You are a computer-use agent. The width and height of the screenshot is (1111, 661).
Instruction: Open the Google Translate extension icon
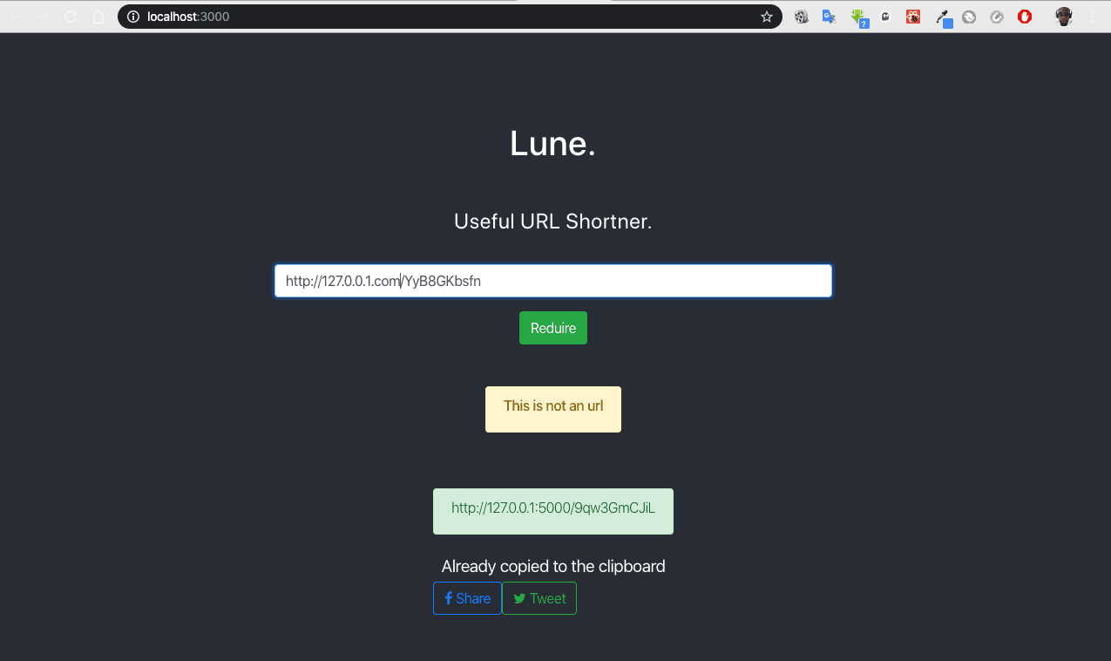[829, 16]
